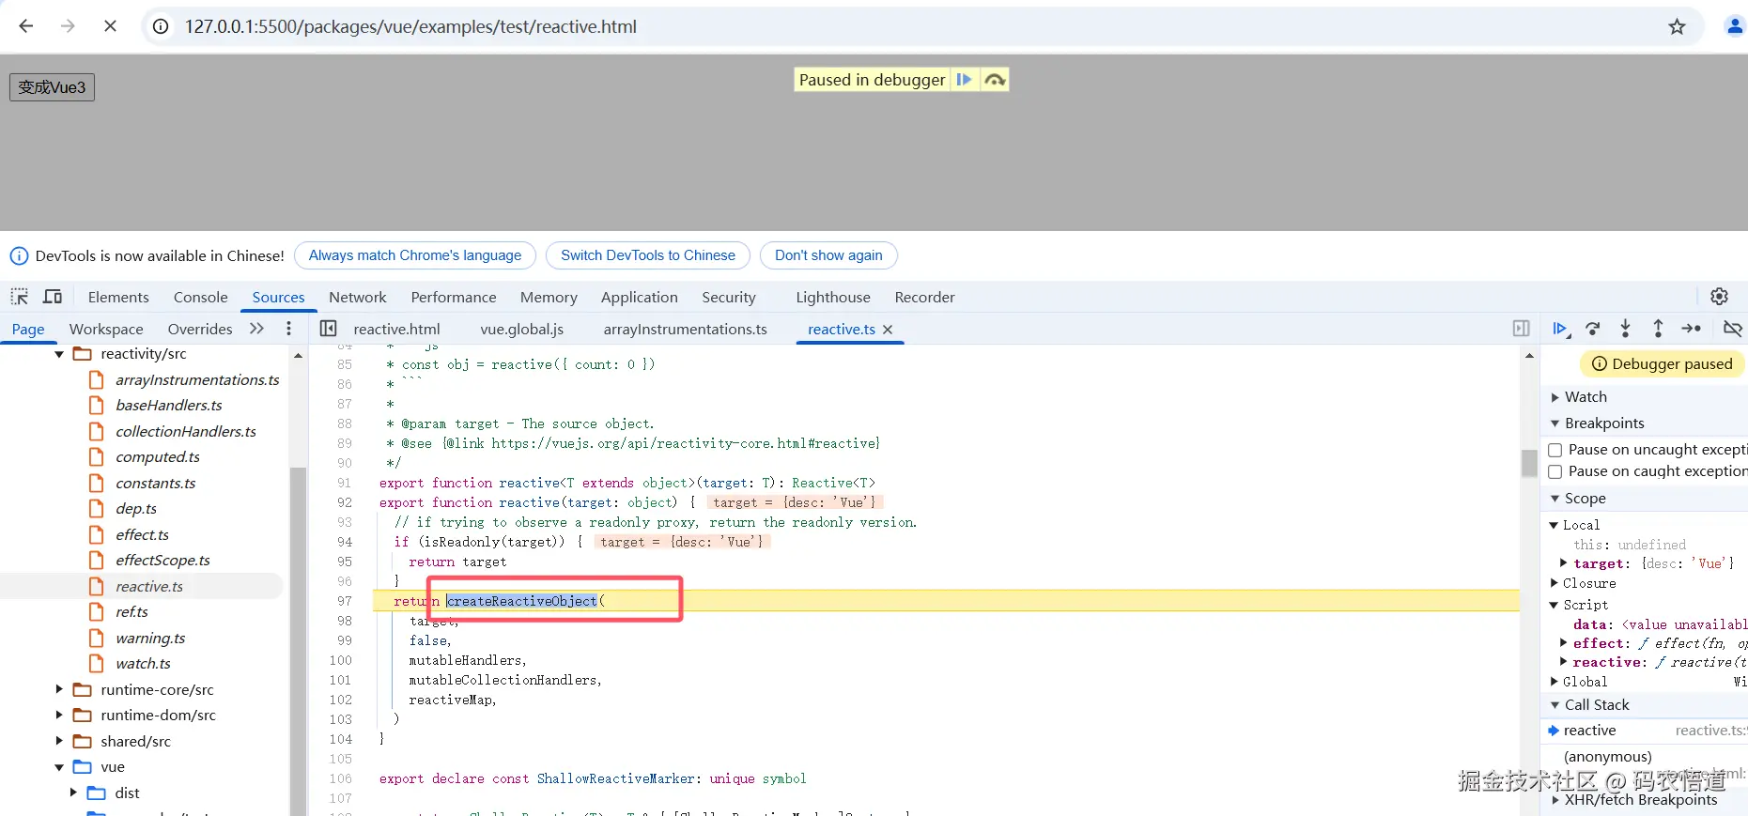Click Switch DevTools to Chinese

click(x=648, y=255)
